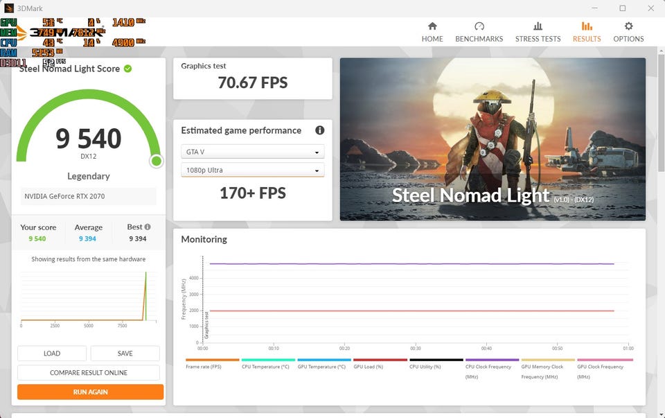Click the NVIDIA GeForce RTX 2070 field
Screen dimensions: 665x418
tap(89, 196)
